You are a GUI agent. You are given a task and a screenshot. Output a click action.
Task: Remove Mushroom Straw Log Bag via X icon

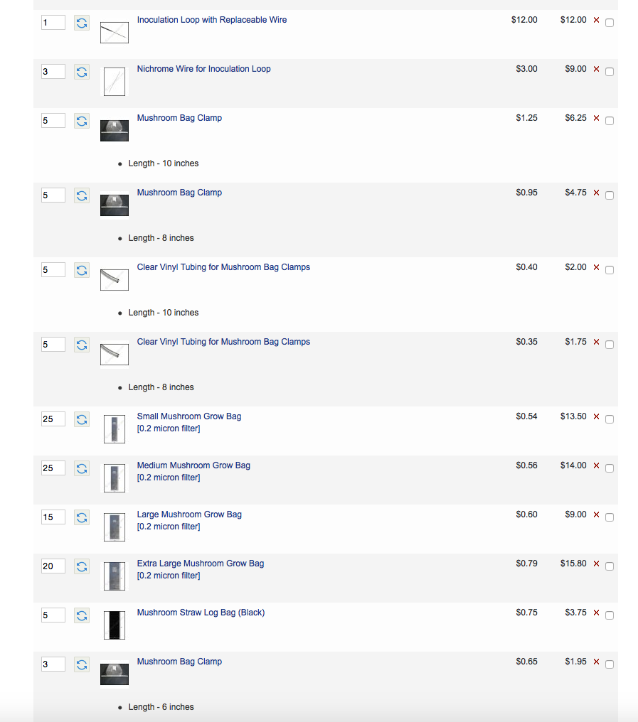pos(596,613)
